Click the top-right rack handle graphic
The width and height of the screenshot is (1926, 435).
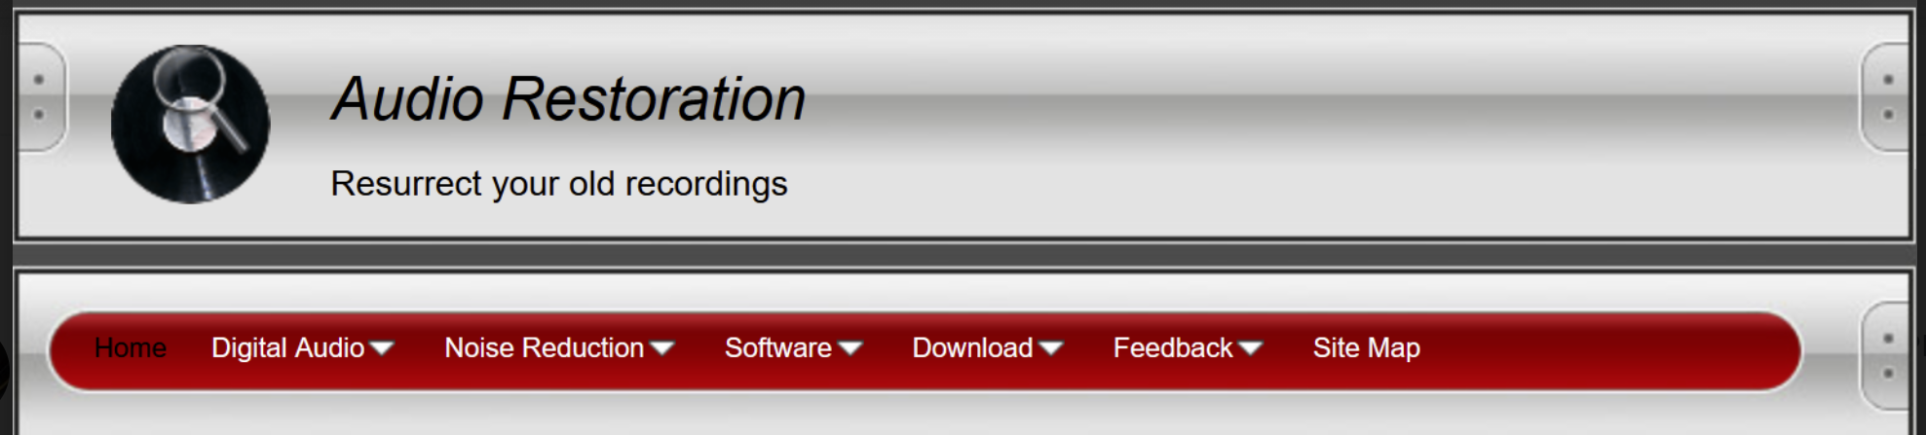click(1885, 97)
